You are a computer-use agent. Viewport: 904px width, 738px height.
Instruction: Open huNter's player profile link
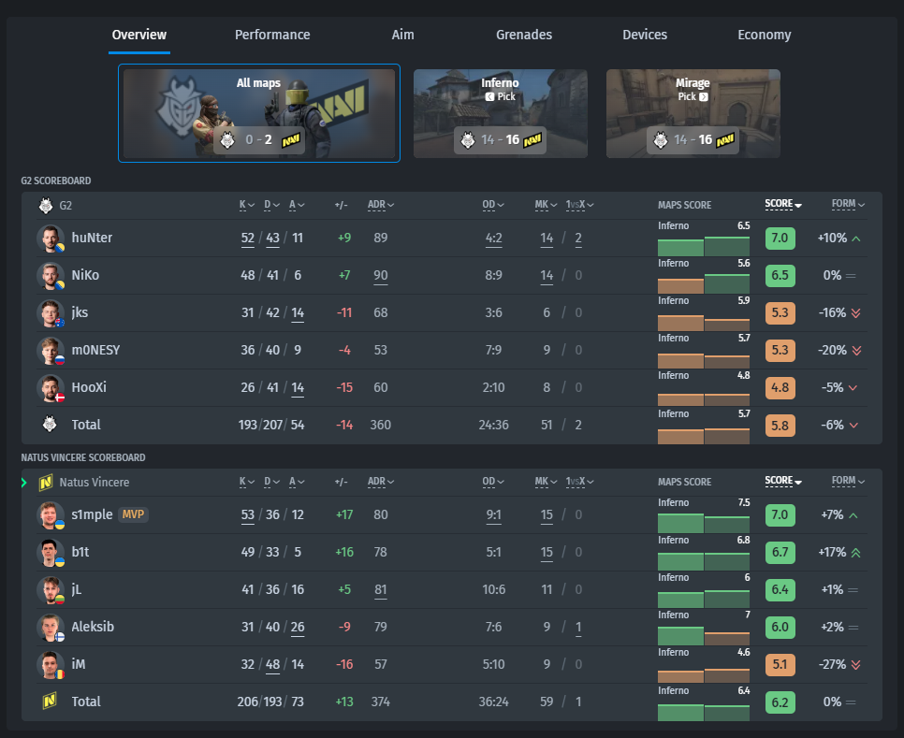(92, 238)
